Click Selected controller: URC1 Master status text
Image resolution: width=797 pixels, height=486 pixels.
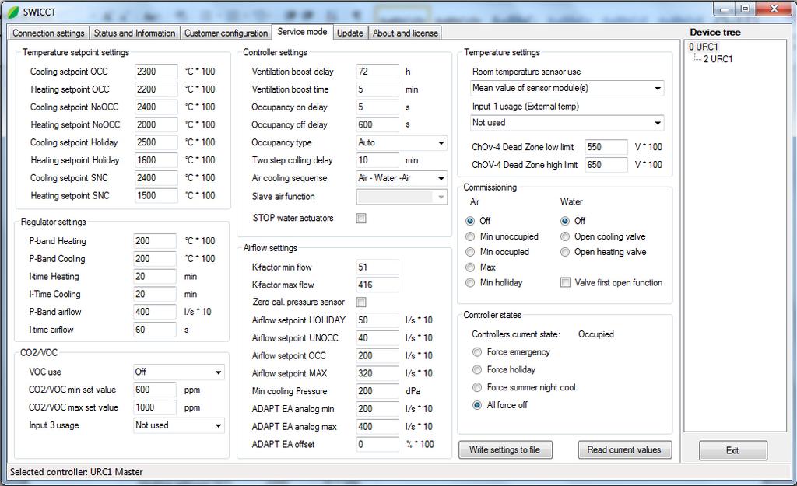[x=76, y=472]
